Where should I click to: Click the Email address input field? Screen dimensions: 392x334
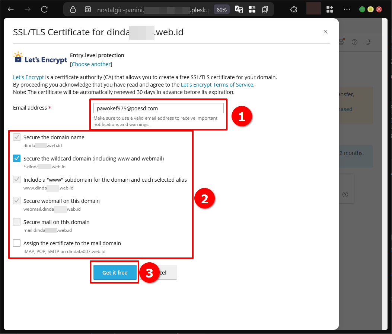(158, 108)
